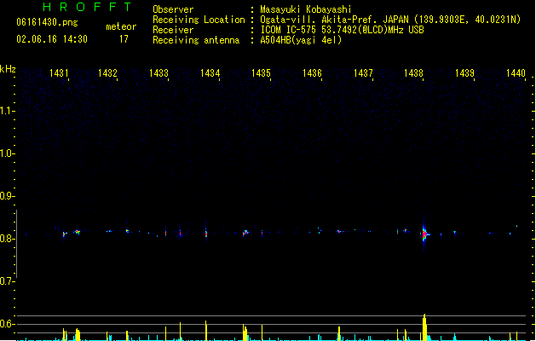Image resolution: width=536 pixels, height=341 pixels.
Task: Click the HROFFT title text
Action: click(87, 7)
